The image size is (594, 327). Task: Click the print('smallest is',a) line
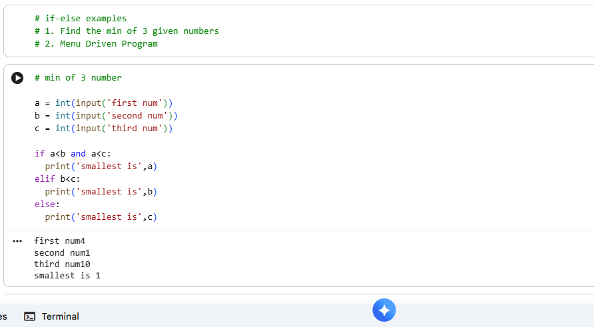pos(101,166)
